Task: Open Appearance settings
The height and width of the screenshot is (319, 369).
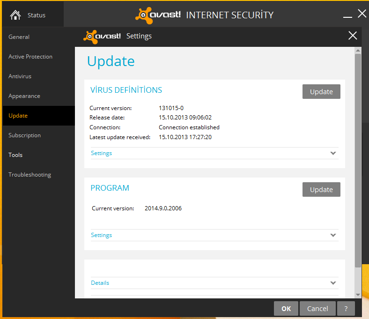Action: pyautogui.click(x=24, y=96)
